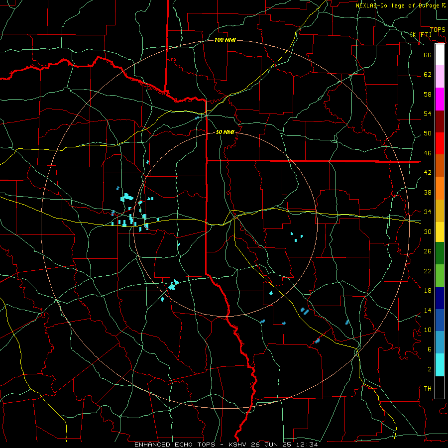Click the orange swatch beside 38
The image size is (448, 448).
pos(440,188)
